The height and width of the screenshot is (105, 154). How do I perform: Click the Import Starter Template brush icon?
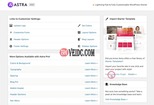(x=107, y=19)
